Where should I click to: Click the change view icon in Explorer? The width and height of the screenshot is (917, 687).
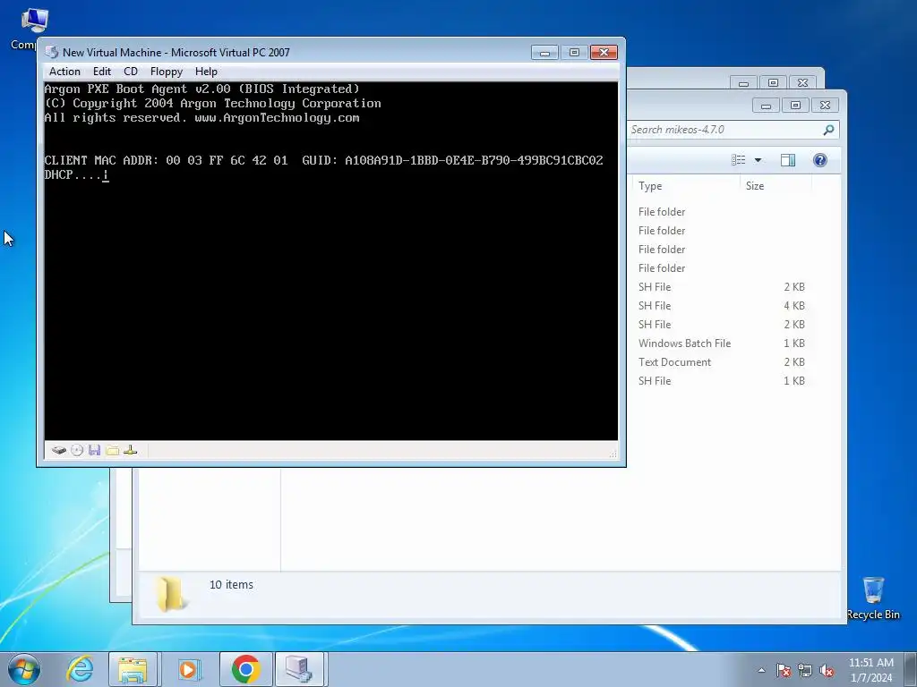pyautogui.click(x=739, y=160)
